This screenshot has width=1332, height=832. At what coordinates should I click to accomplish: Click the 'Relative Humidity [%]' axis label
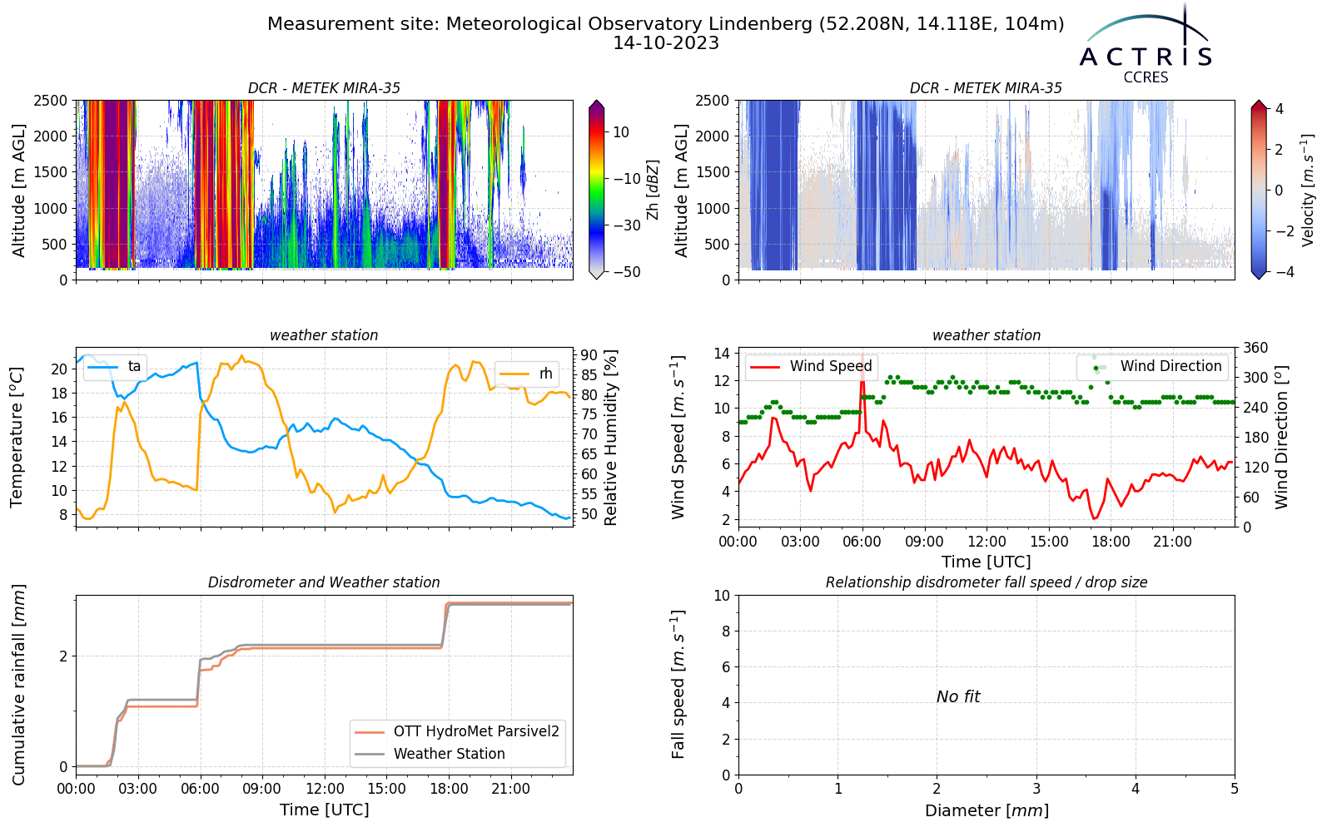611,438
